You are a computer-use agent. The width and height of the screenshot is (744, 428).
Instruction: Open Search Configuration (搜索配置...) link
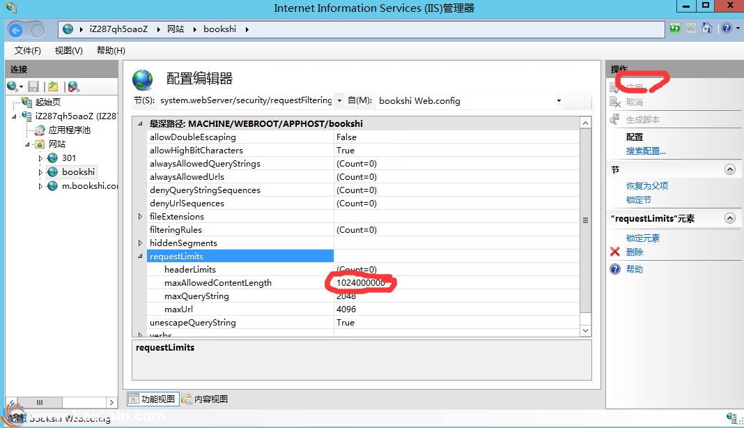(x=646, y=151)
